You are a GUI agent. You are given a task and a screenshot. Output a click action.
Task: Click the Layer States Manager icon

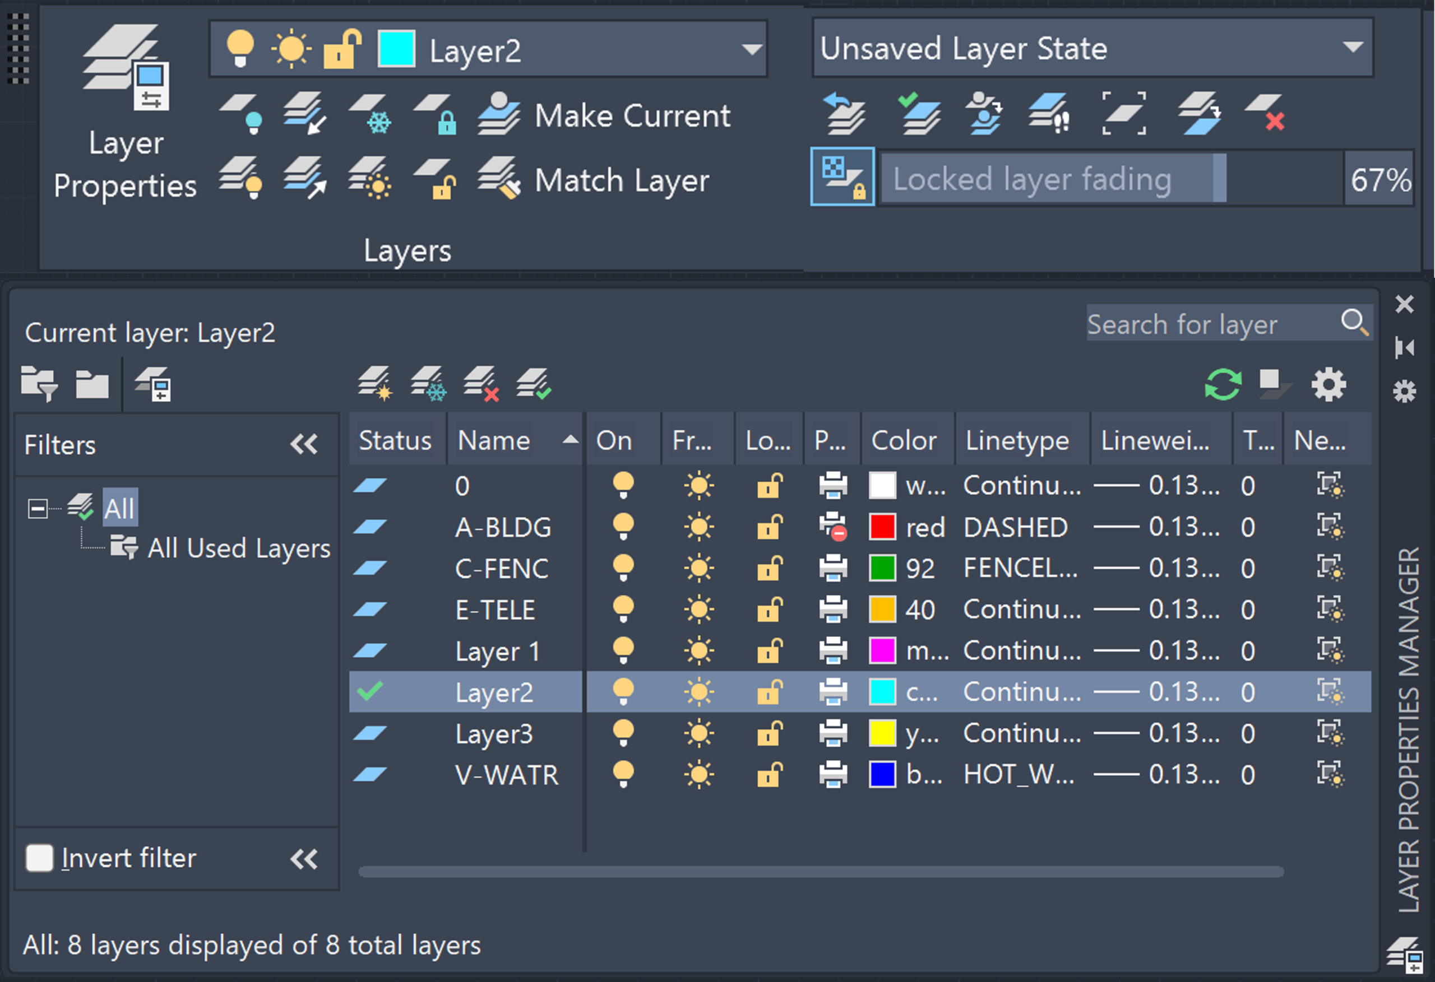[x=919, y=114]
